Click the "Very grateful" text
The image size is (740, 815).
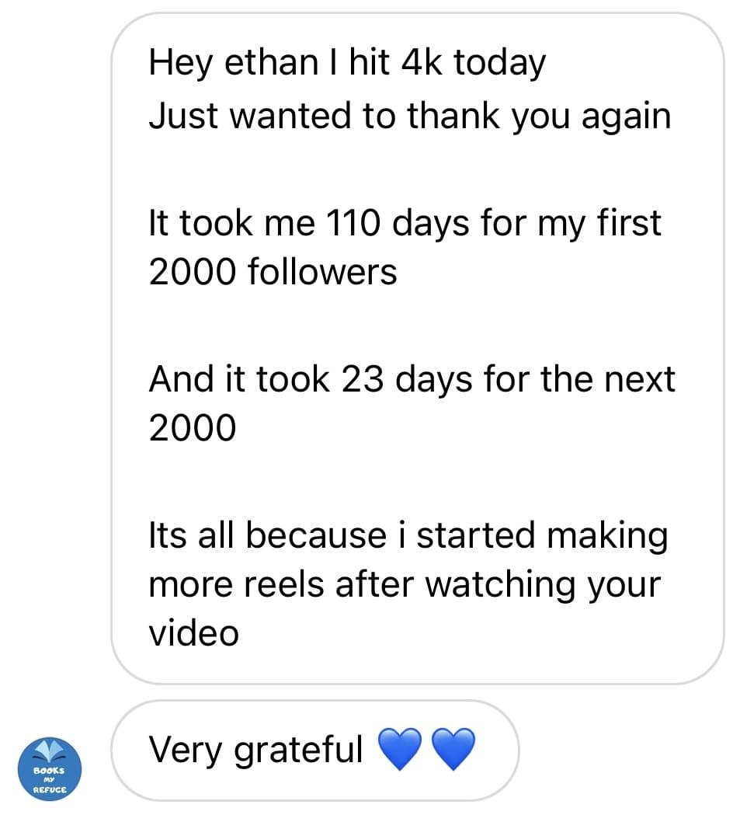(255, 750)
